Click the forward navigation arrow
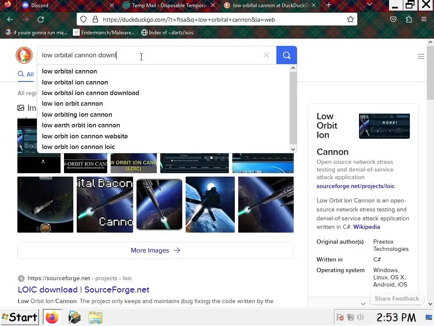Screen dimensions: 434x326 pyautogui.click(x=25, y=20)
